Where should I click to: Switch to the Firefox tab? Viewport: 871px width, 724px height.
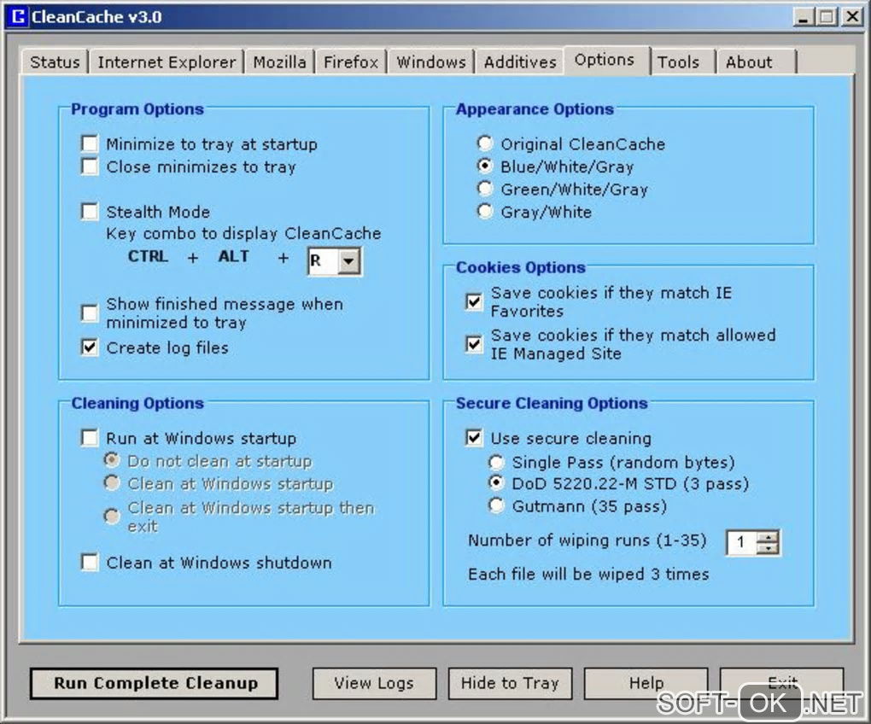tap(350, 62)
